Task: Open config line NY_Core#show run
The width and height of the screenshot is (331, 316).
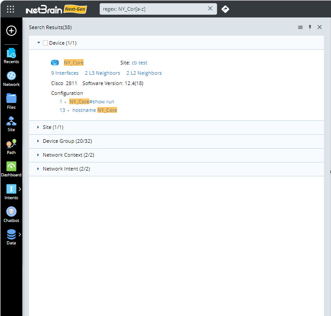Action: (x=92, y=102)
